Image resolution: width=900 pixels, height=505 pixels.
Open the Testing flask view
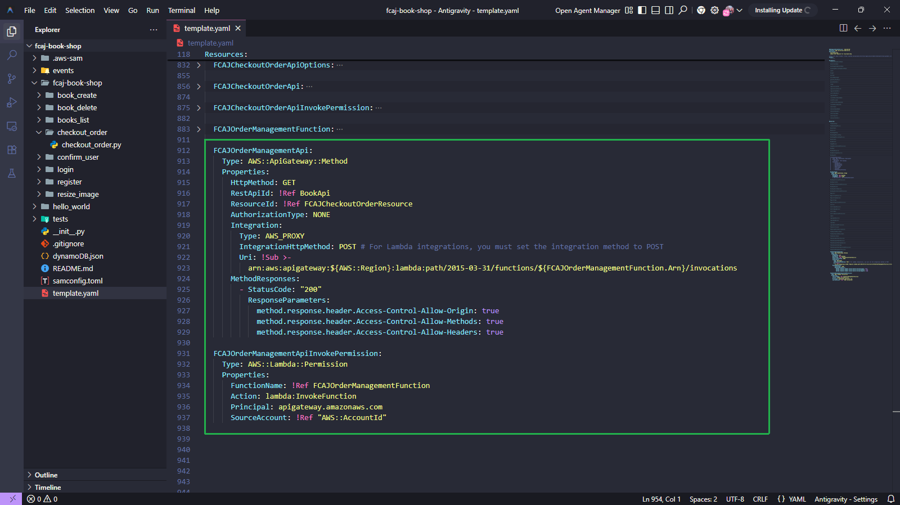click(x=11, y=173)
